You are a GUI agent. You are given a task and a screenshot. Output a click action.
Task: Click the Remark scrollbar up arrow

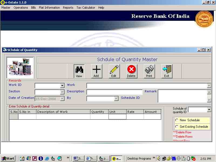[209, 92]
